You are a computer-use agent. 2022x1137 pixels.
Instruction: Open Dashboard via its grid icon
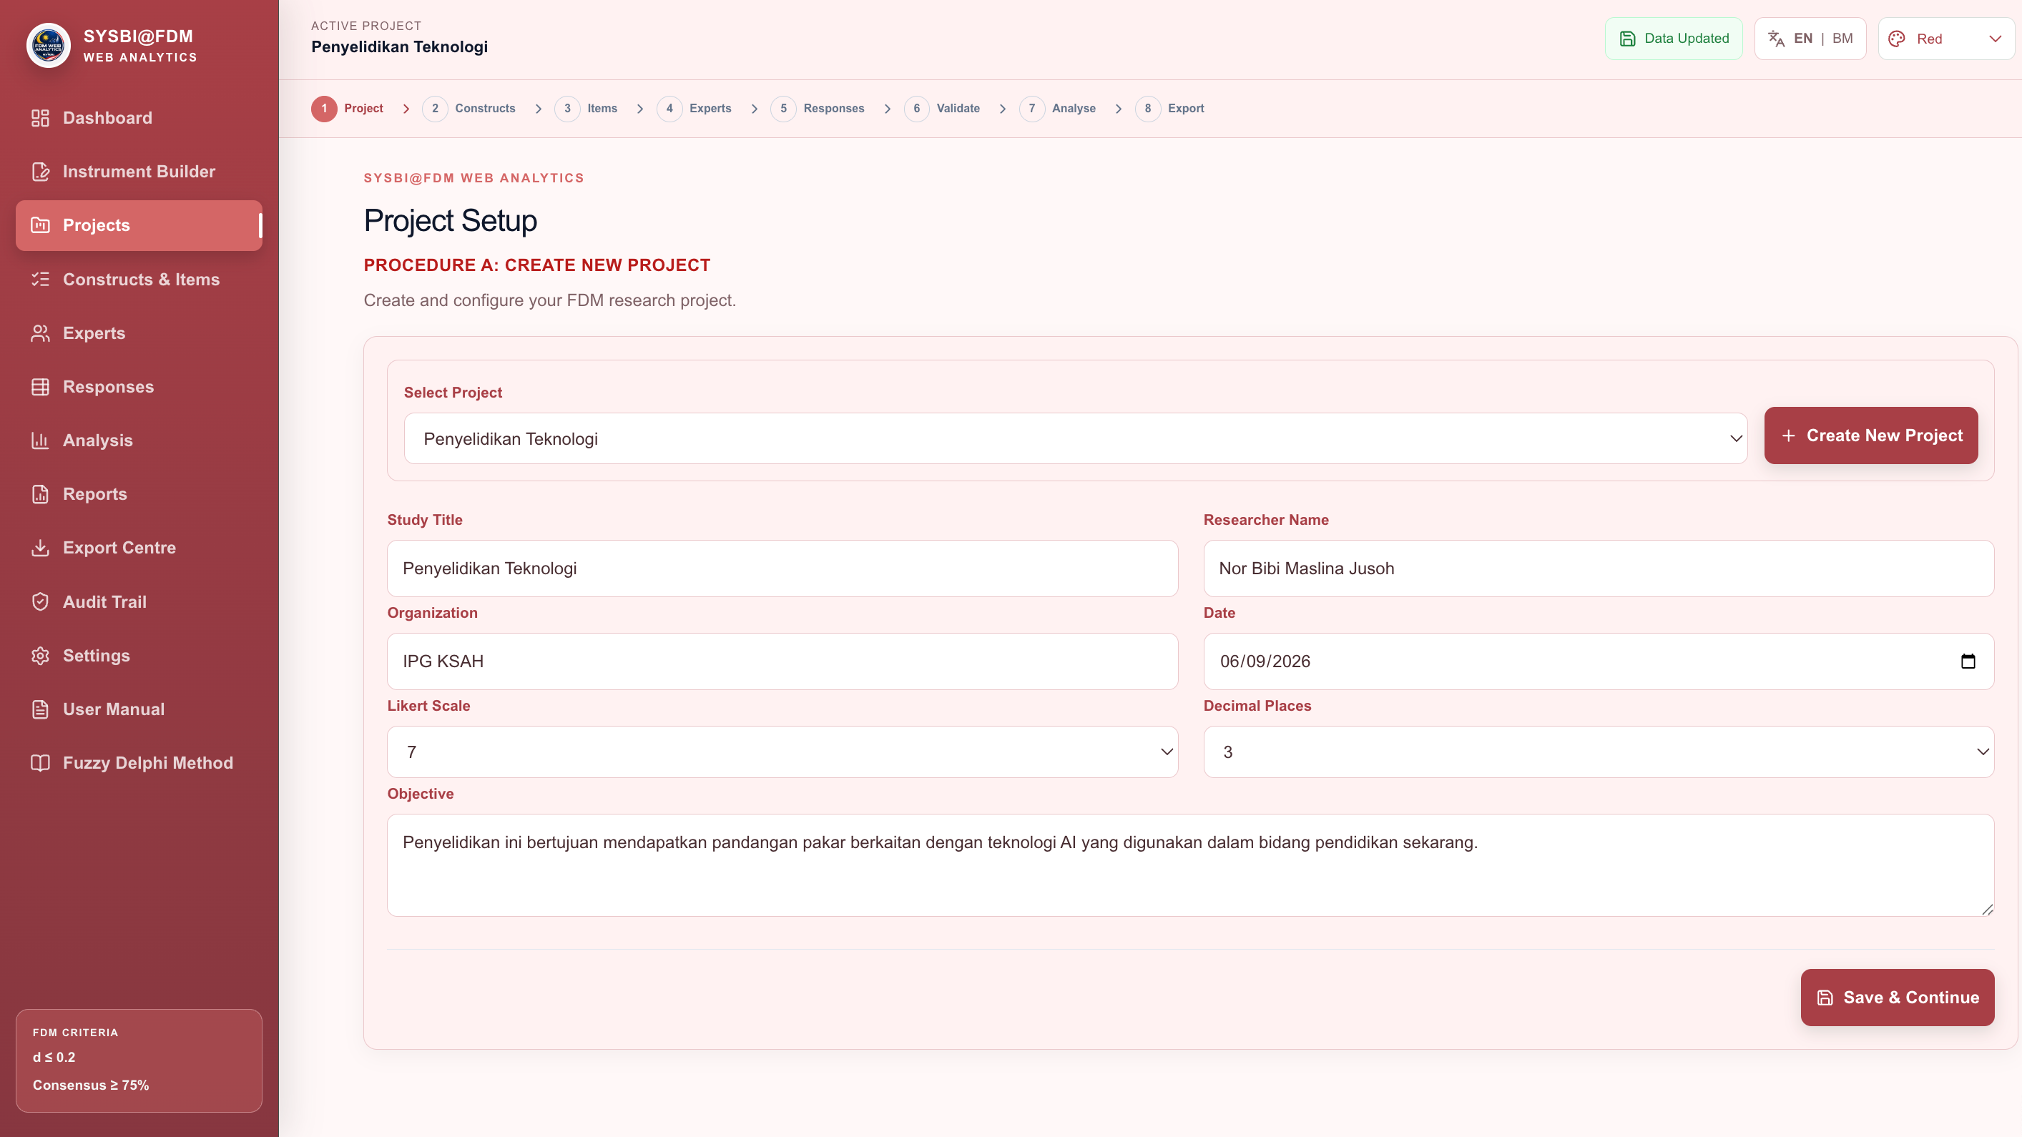[x=40, y=118]
